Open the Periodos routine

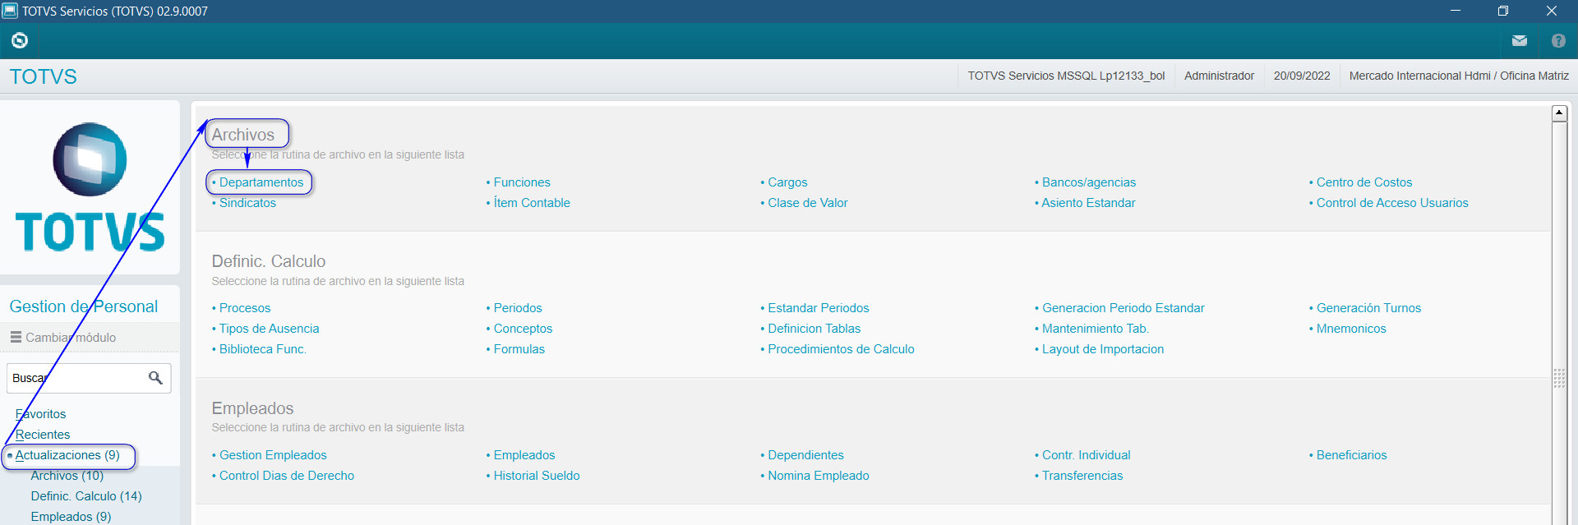pyautogui.click(x=518, y=308)
